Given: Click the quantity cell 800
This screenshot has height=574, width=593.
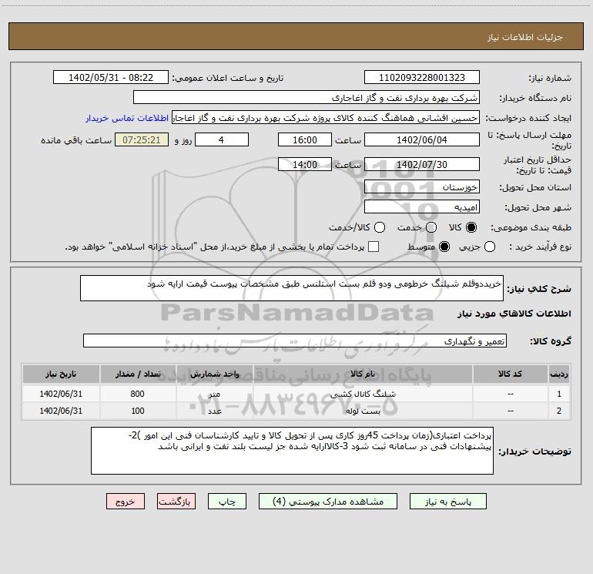Looking at the screenshot, I should click(138, 394).
